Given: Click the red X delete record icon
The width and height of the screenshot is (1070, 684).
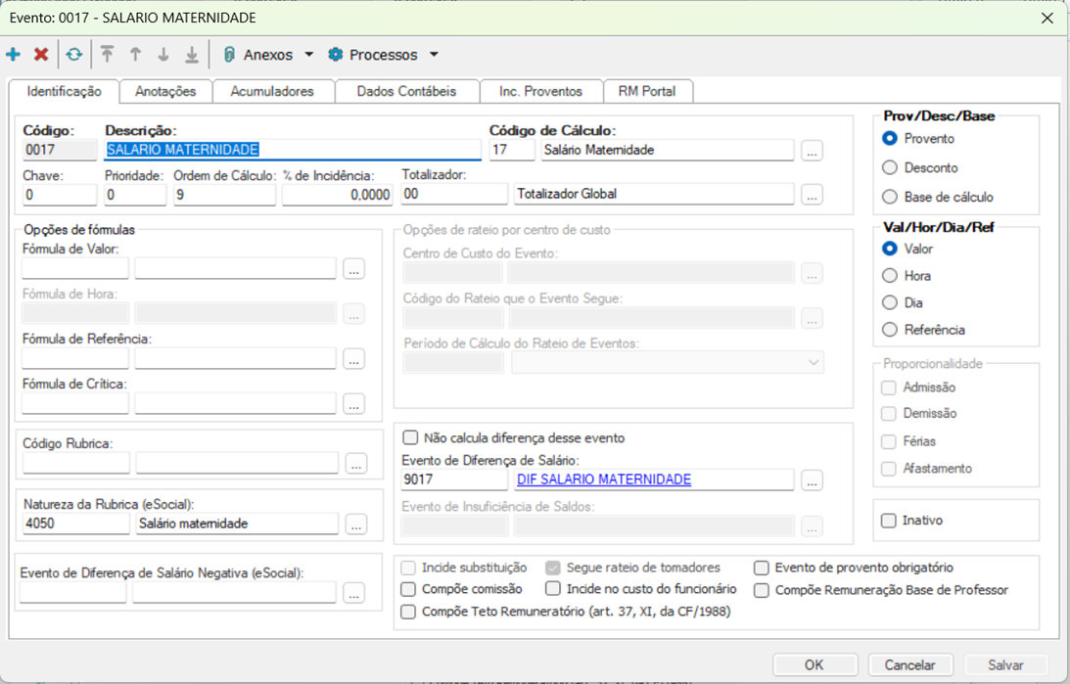Looking at the screenshot, I should [x=41, y=55].
